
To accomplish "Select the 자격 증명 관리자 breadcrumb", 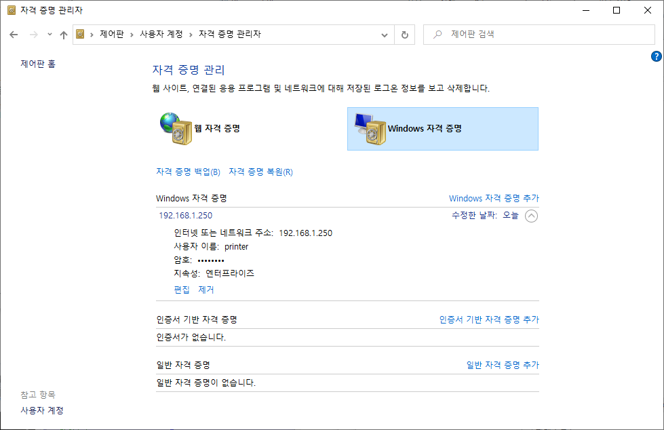I will tap(230, 35).
